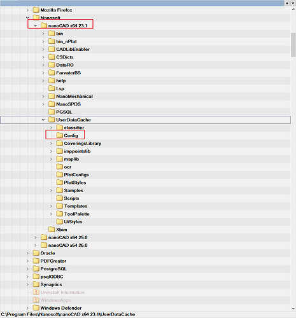Select the ocr folder icon
The height and width of the screenshot is (318, 296).
[60, 167]
